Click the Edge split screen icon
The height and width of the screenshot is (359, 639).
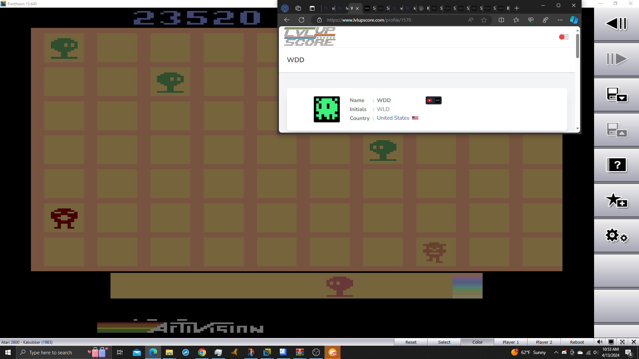[x=502, y=20]
